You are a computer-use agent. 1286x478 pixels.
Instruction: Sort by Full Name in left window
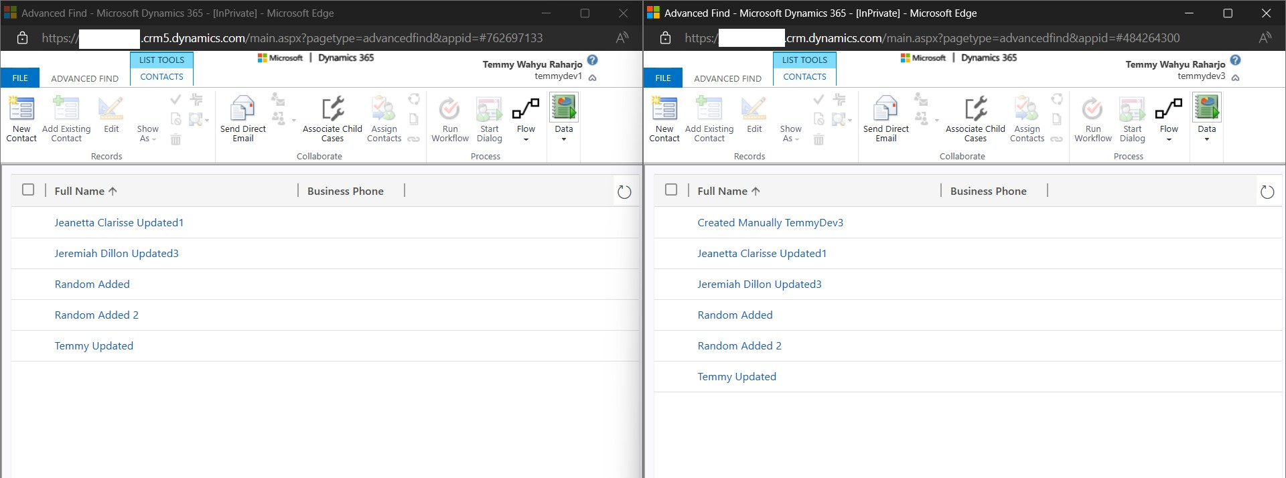86,191
